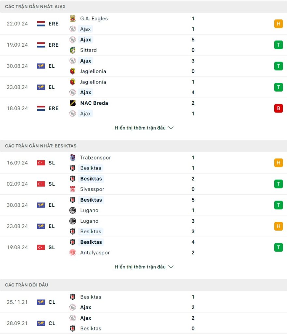Click the chevron arrow beside the Ajax show-more link
The image size is (287, 334).
(x=171, y=128)
